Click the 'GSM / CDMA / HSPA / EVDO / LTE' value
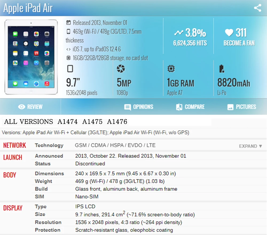The height and width of the screenshot is (235, 267). (115, 145)
